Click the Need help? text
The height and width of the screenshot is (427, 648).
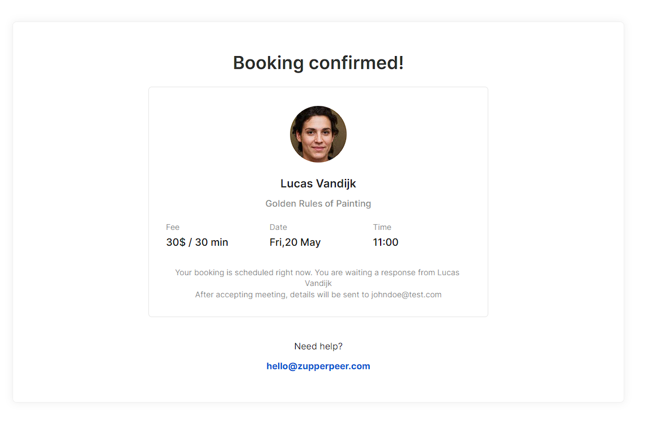click(318, 347)
